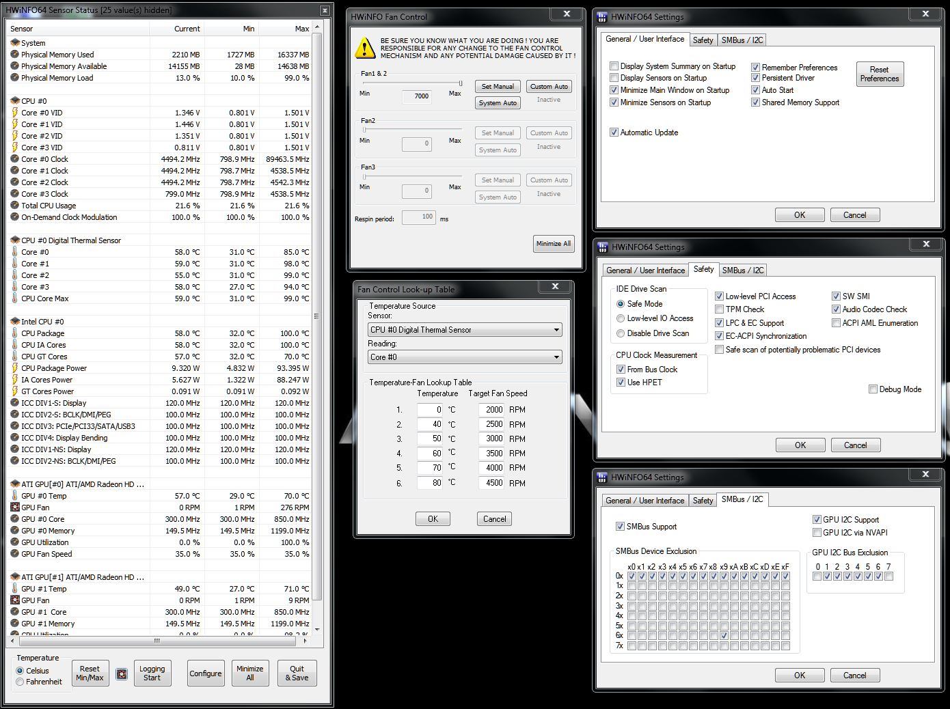Click Reset Min/Max button
Image resolution: width=950 pixels, height=709 pixels.
[x=90, y=673]
